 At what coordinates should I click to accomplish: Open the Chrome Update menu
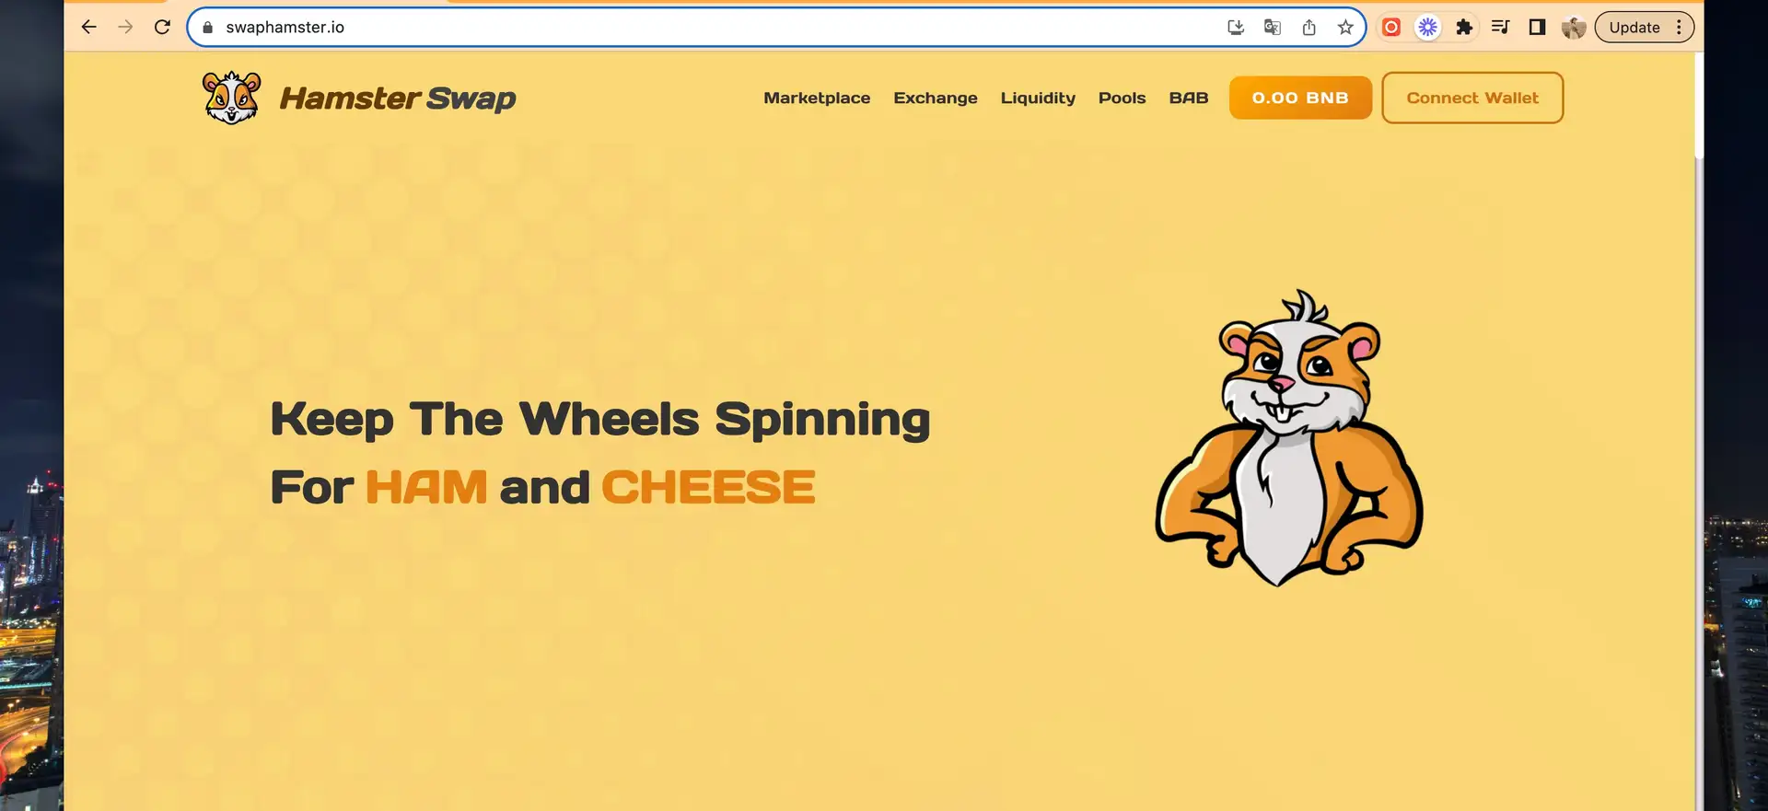1645,28
